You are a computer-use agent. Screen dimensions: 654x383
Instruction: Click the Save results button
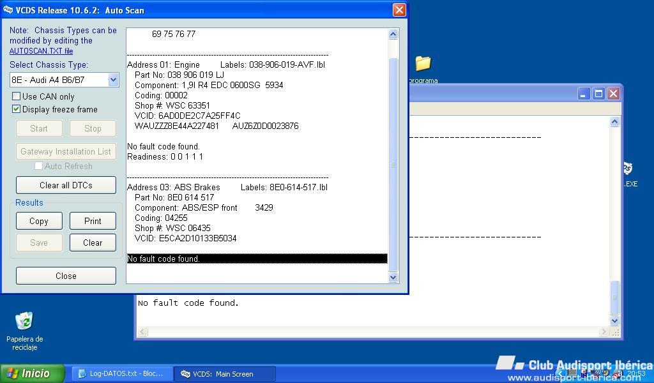coord(39,243)
